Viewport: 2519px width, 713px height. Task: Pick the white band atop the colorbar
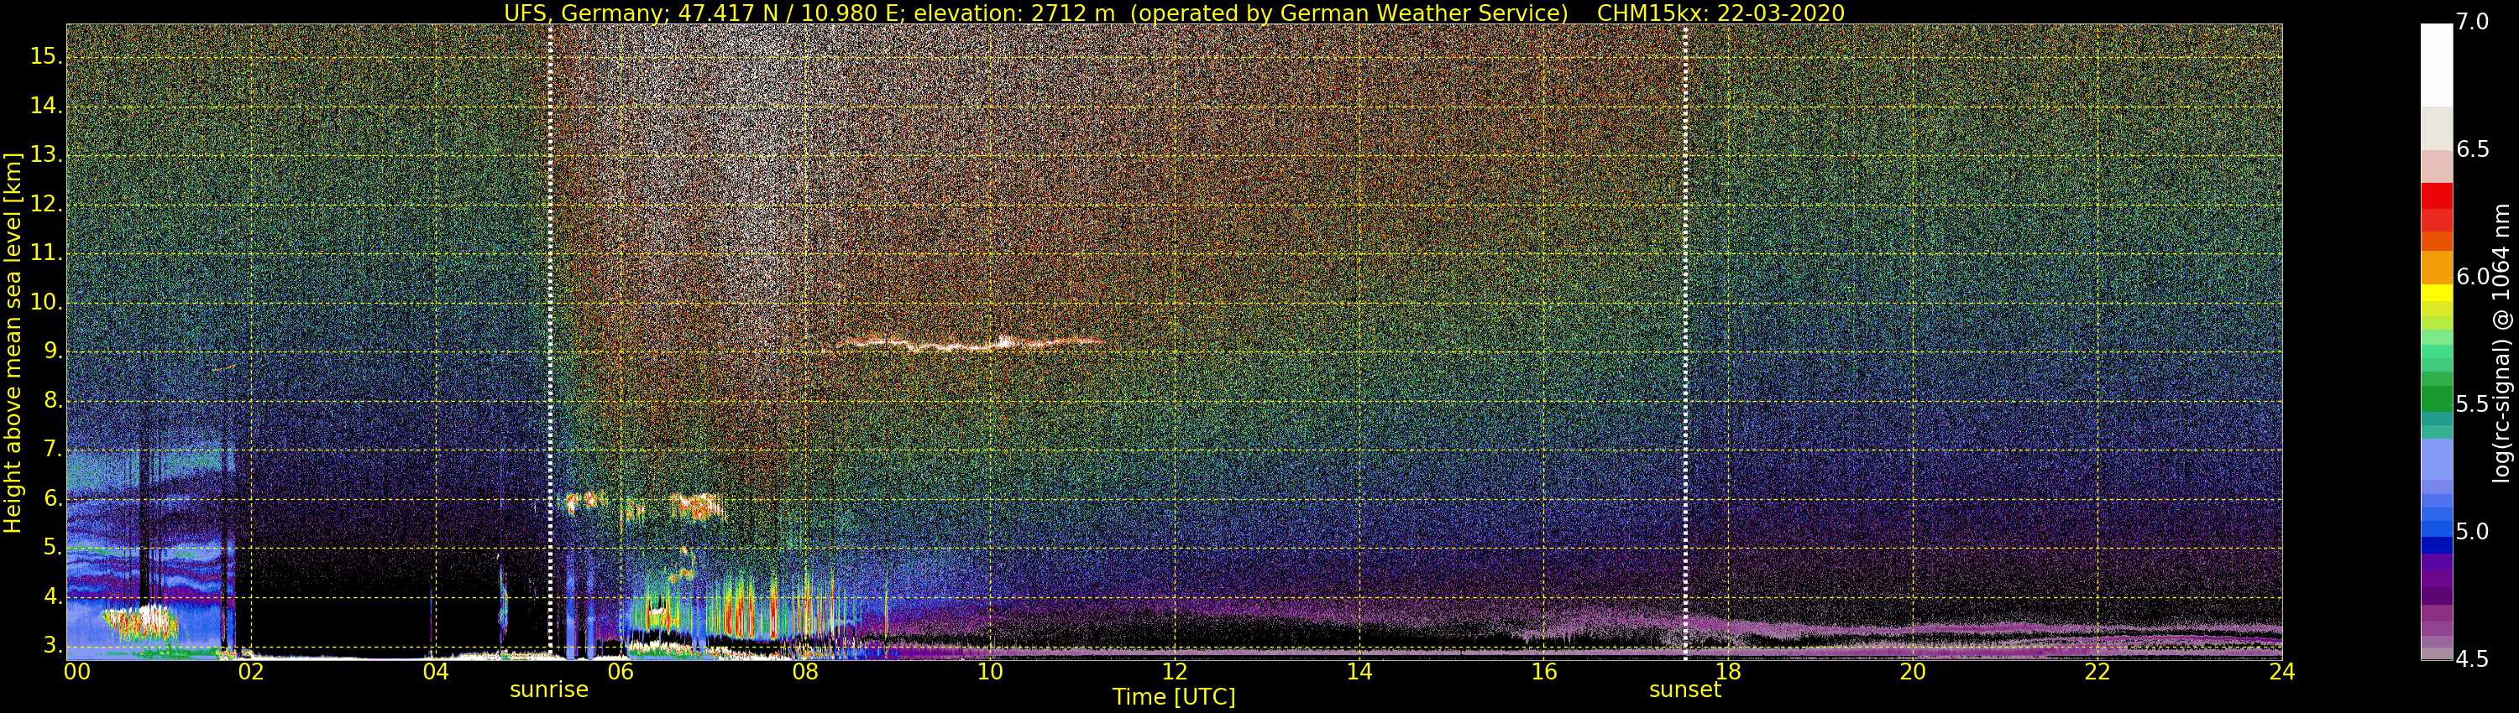coord(2436,65)
